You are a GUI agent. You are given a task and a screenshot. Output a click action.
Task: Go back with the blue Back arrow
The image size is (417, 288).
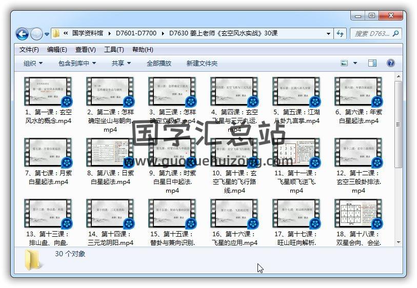click(22, 34)
